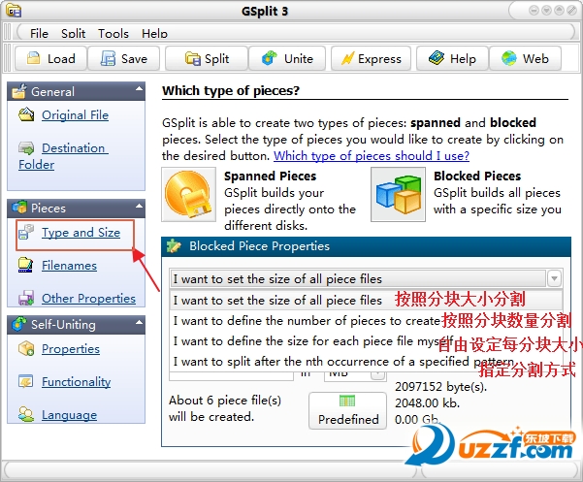Open Destination Folder settings

click(x=63, y=156)
